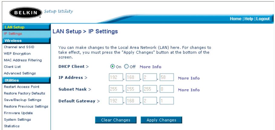Select Restart Access Point
The height and width of the screenshot is (130, 275).
(x=21, y=87)
